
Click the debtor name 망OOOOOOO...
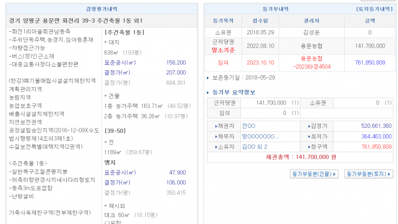click(x=260, y=136)
